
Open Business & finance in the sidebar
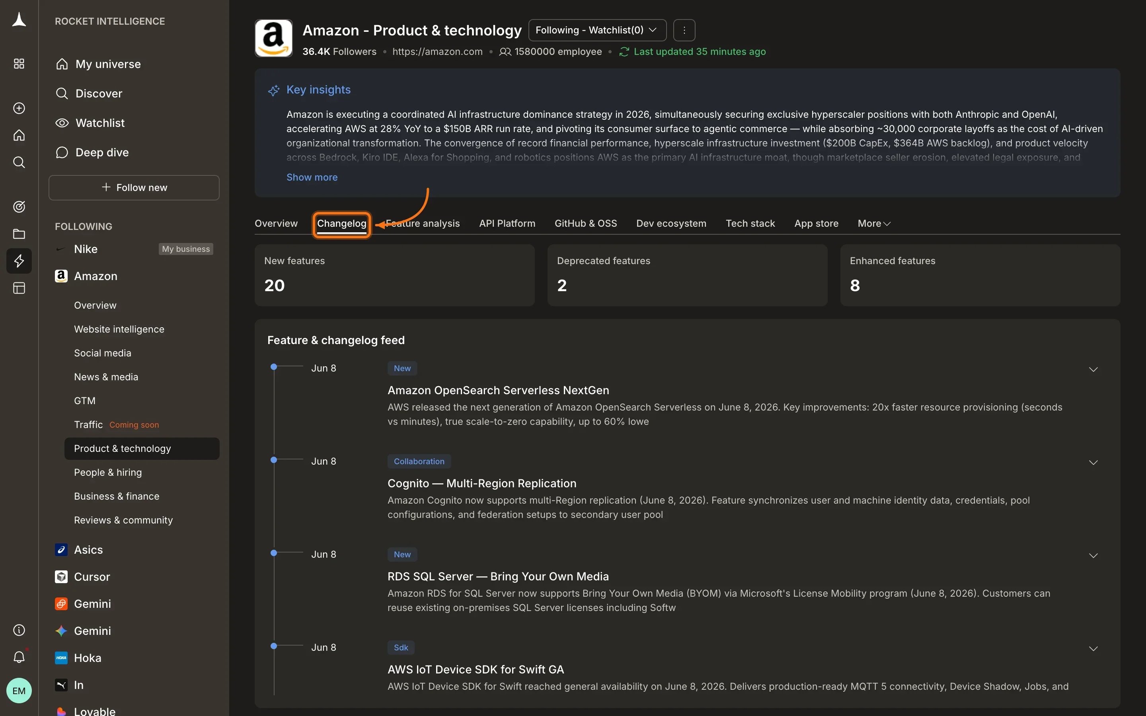(x=117, y=496)
